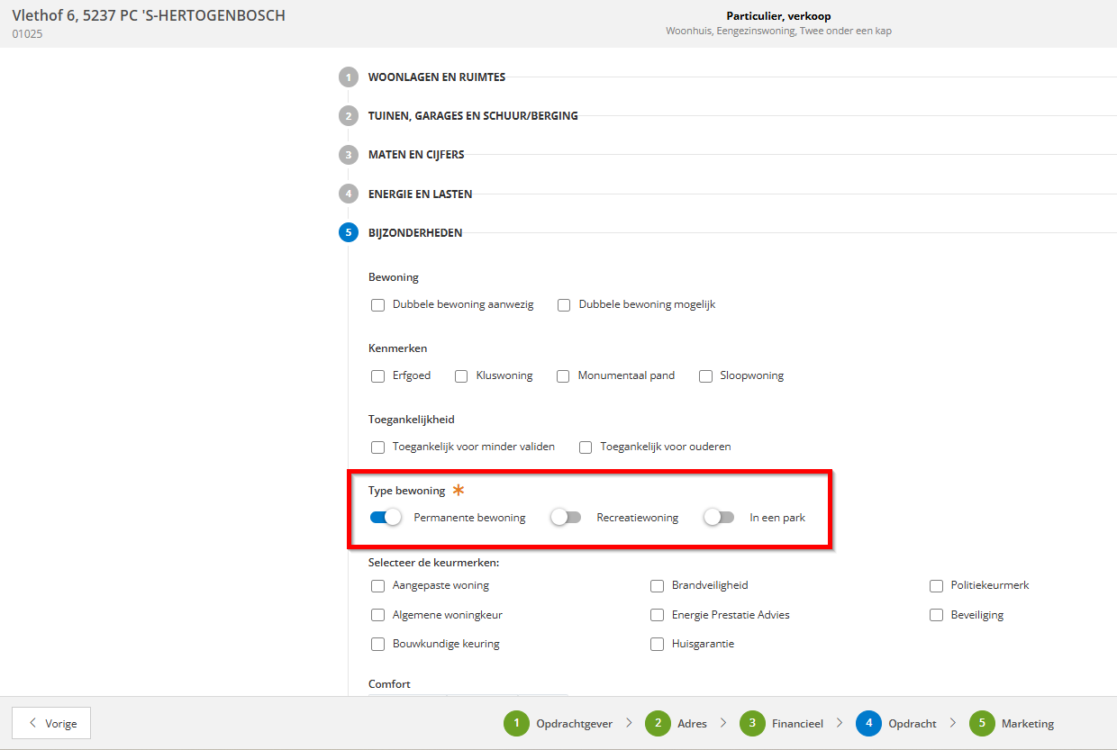Go to the Marketing wizard step
The height and width of the screenshot is (750, 1117).
tap(1027, 724)
